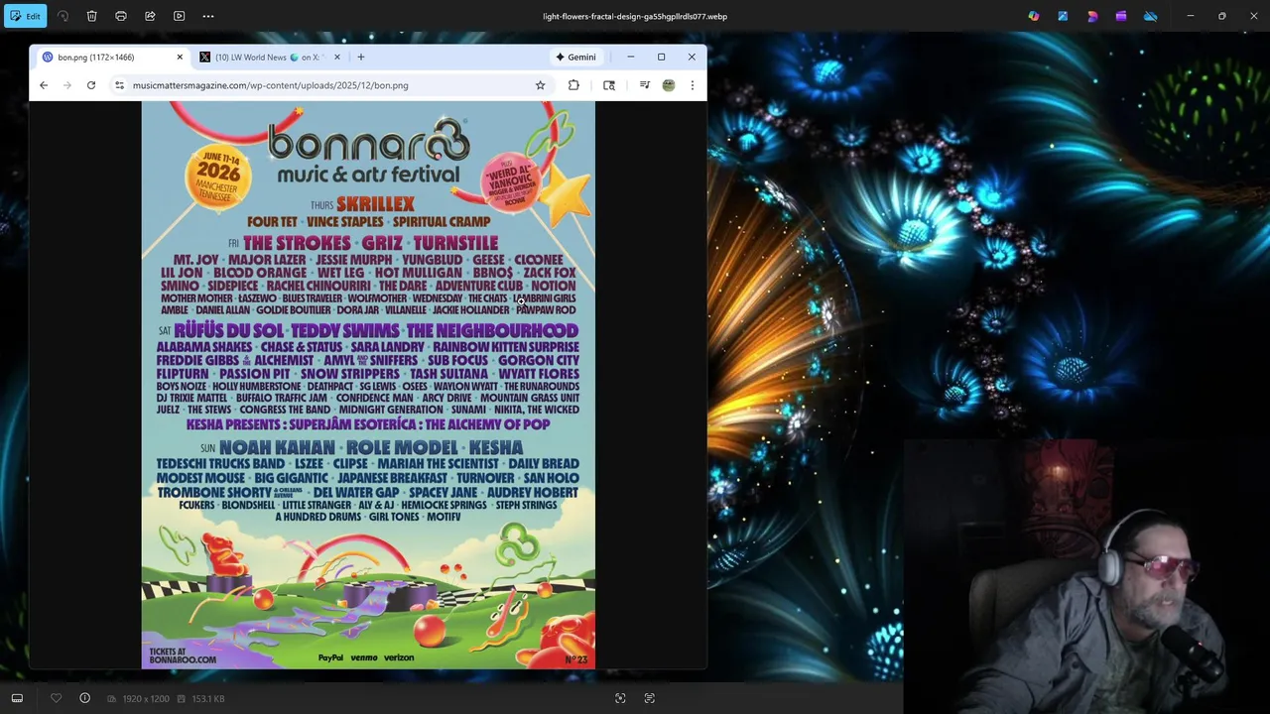
Task: Click the zoom to fit icon
Action: click(620, 698)
